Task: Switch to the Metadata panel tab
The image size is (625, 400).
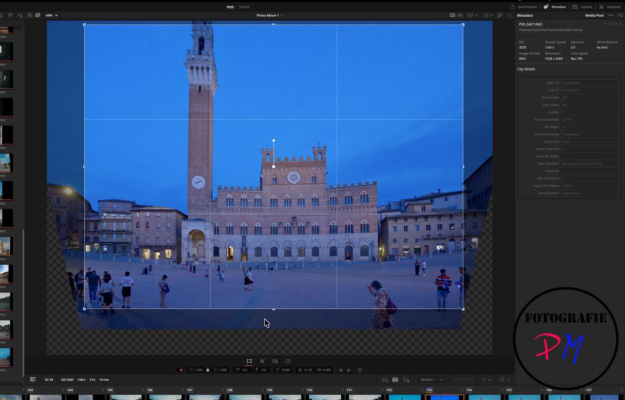Action: 555,7
